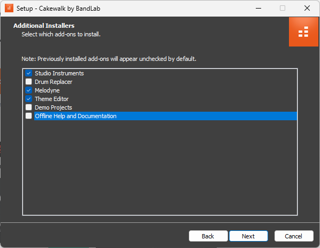Check Offline Help and Documentation checkbox
Screen dimensions: 320x248
coord(28,116)
